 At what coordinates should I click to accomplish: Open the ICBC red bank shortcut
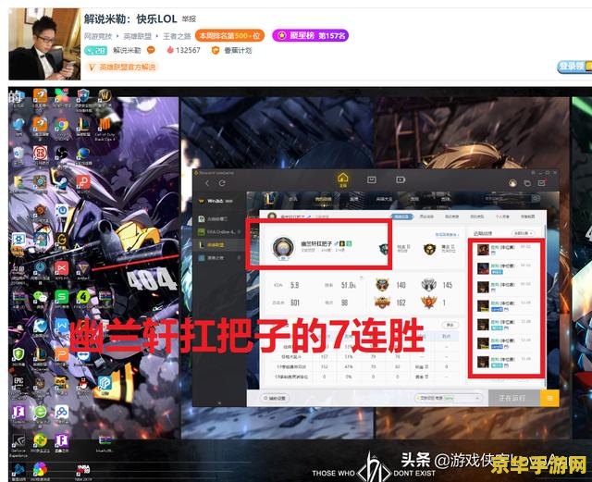40,154
